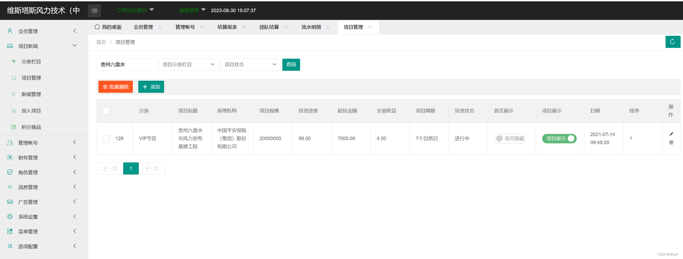Expand the 系统设置 sidebar menu
Screen dimensions: 683x259
coord(44,217)
